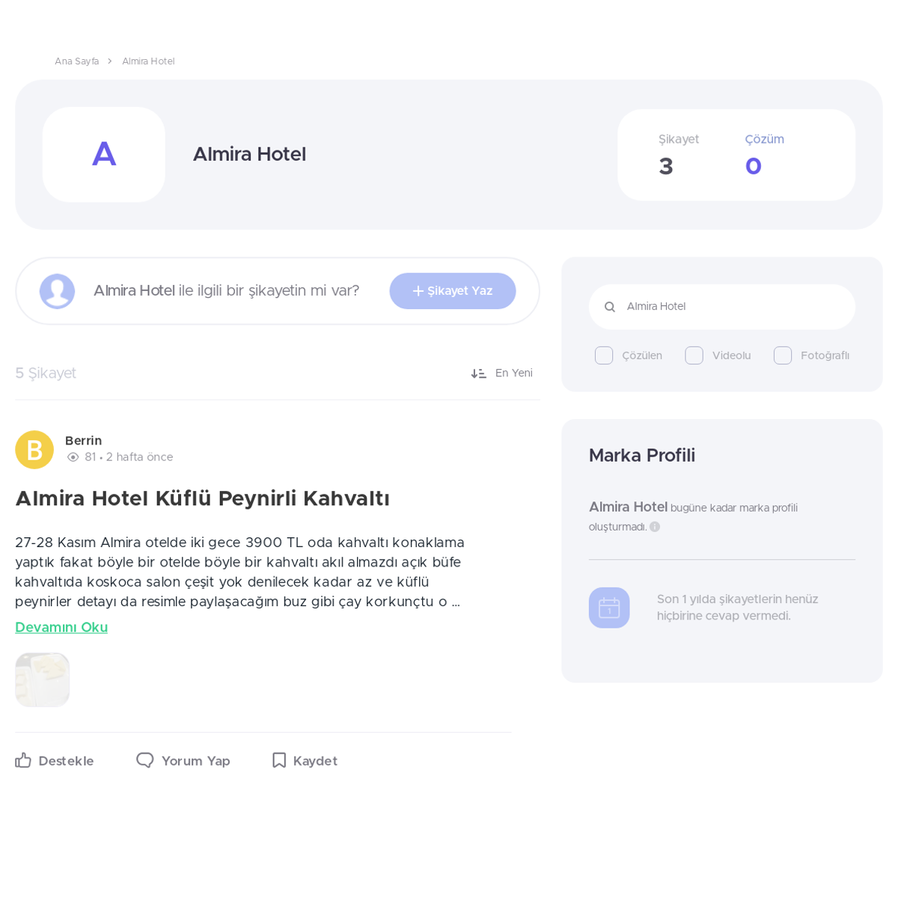Click the user avatar icon beside complaint prompt

pos(58,291)
